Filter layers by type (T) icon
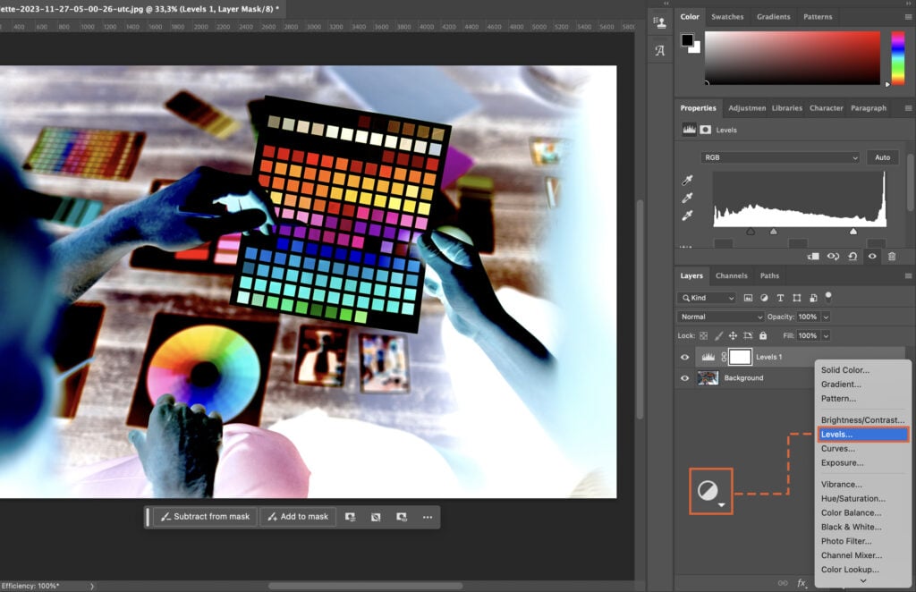Image resolution: width=916 pixels, height=592 pixels. click(780, 298)
